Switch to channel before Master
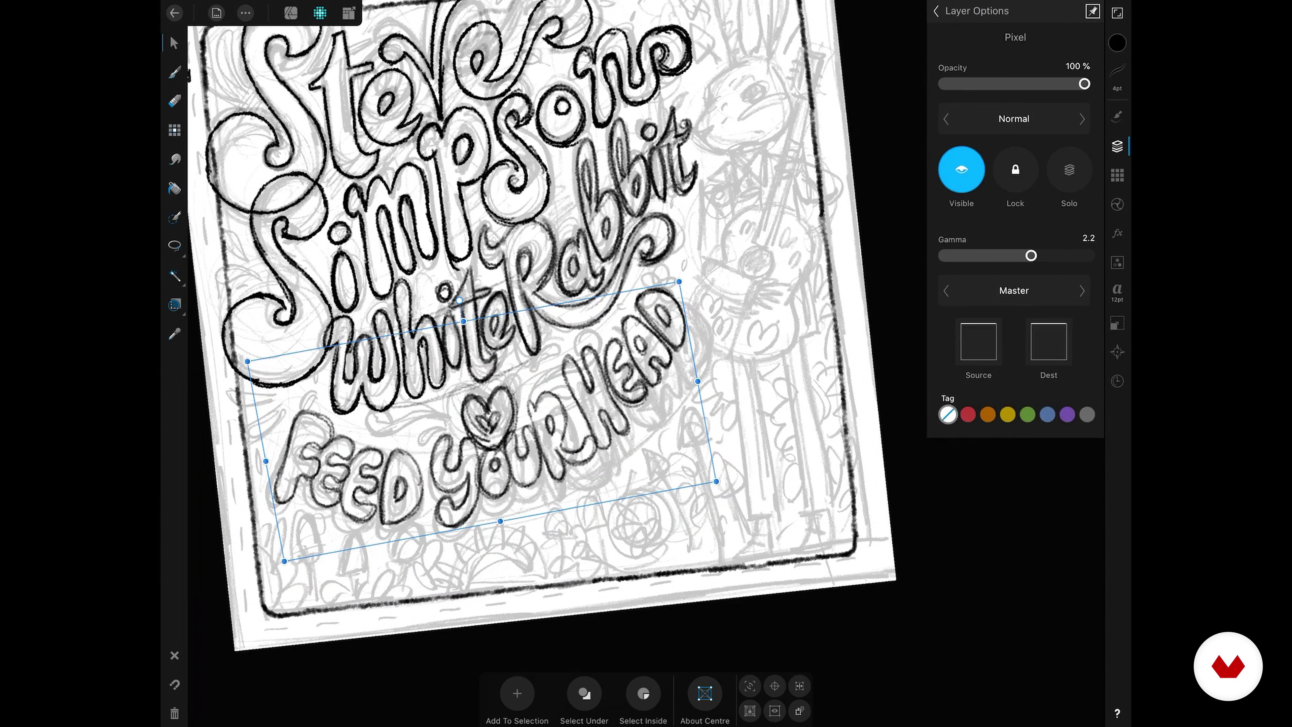 [946, 291]
